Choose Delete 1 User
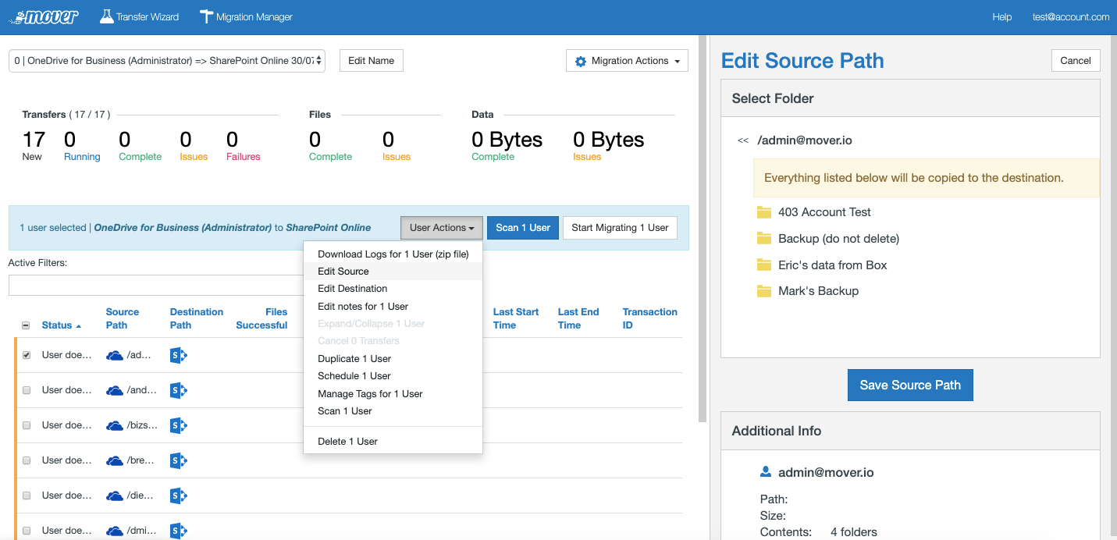The height and width of the screenshot is (540, 1117). coord(393,442)
